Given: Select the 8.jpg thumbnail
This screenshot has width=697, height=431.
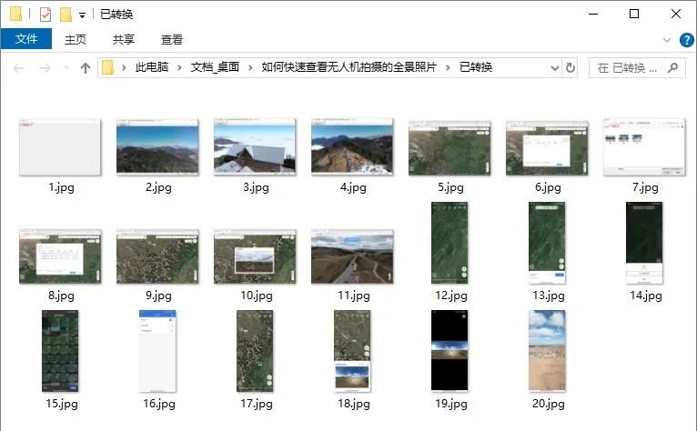Looking at the screenshot, I should (x=60, y=256).
